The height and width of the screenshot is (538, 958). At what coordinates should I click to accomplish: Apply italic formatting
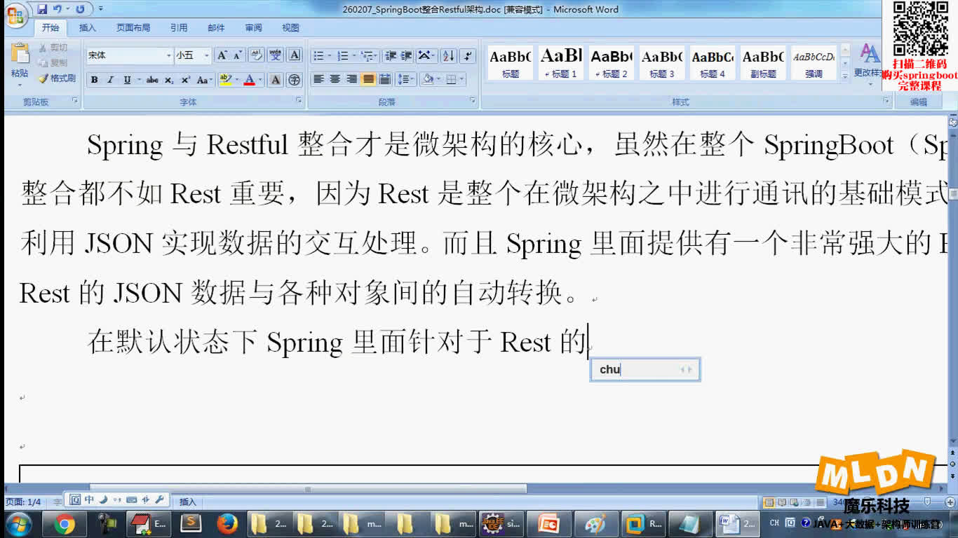(x=111, y=79)
